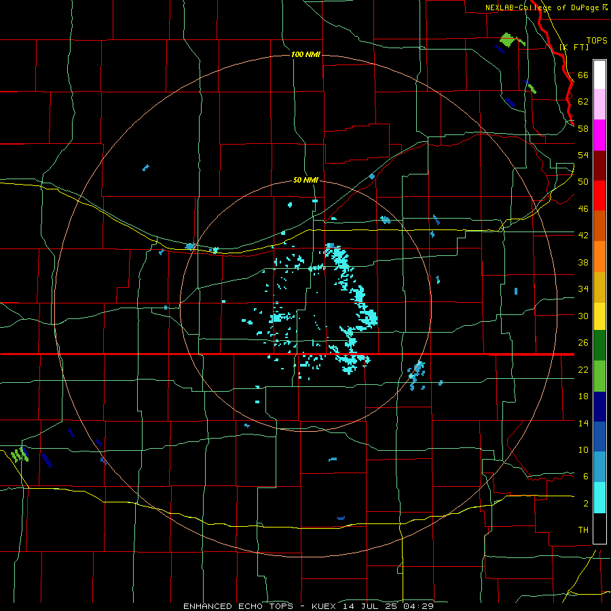Click the 14 JUL 25 date stamp

[x=370, y=606]
